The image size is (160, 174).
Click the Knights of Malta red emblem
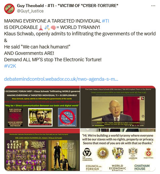pyautogui.click(x=149, y=153)
